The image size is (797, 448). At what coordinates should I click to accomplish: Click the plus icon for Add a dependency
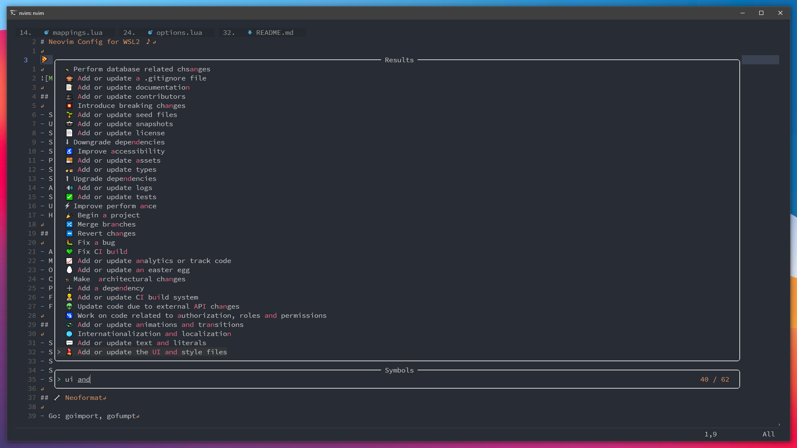point(69,288)
